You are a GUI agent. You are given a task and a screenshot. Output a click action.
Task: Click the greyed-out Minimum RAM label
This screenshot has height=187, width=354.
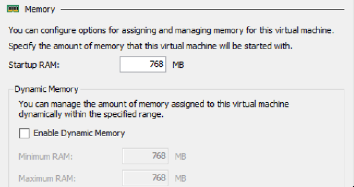[x=46, y=156]
